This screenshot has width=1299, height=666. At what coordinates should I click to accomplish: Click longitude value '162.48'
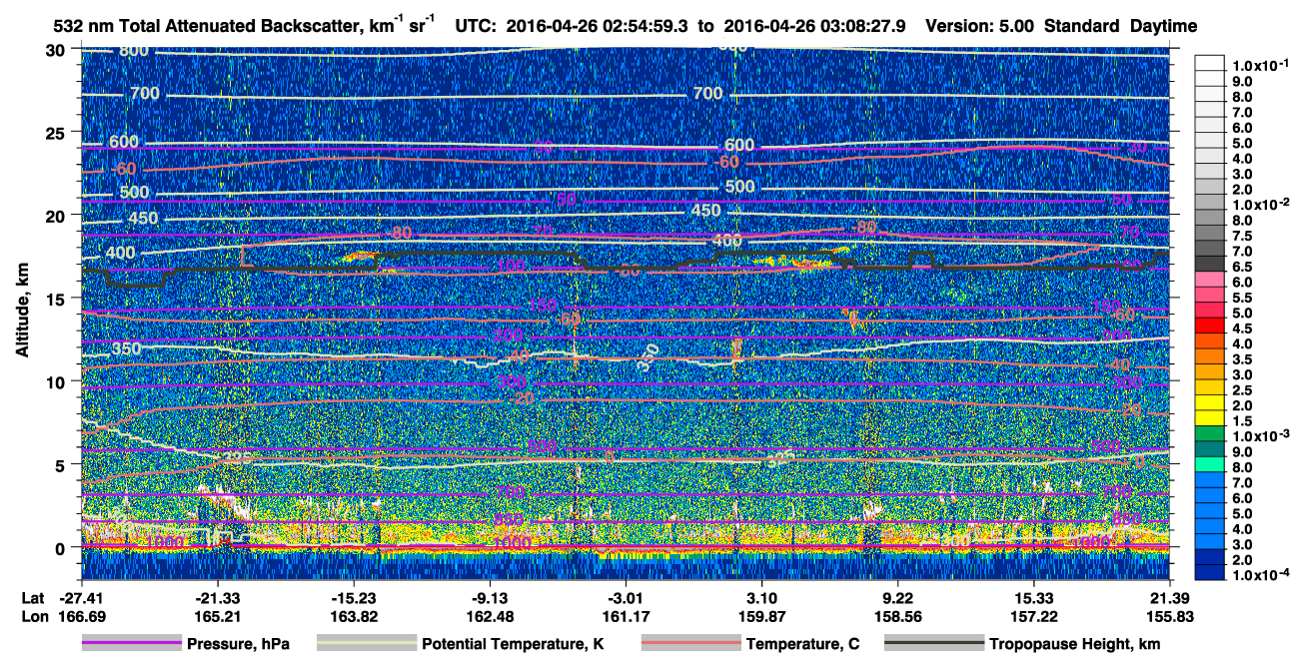point(490,616)
